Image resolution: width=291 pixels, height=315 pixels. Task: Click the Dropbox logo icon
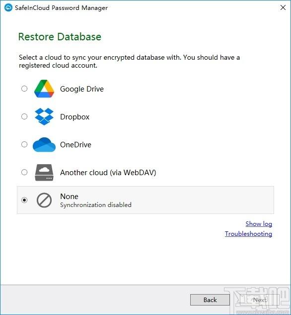[x=44, y=116]
